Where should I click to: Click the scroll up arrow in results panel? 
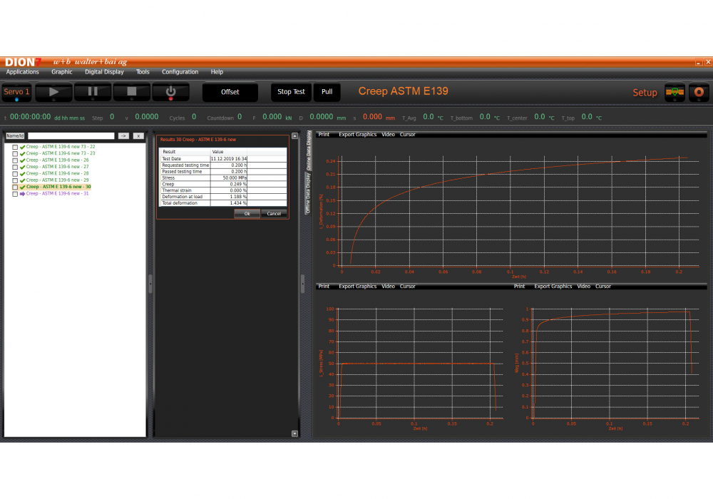pyautogui.click(x=294, y=136)
